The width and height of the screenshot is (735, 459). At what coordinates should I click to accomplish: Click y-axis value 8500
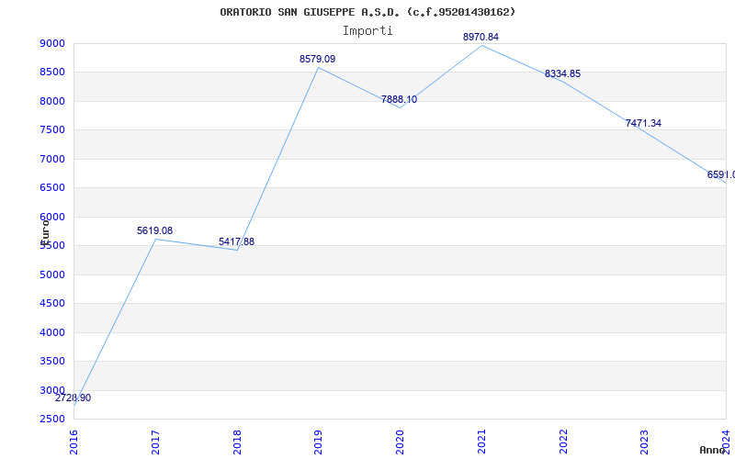(x=52, y=73)
